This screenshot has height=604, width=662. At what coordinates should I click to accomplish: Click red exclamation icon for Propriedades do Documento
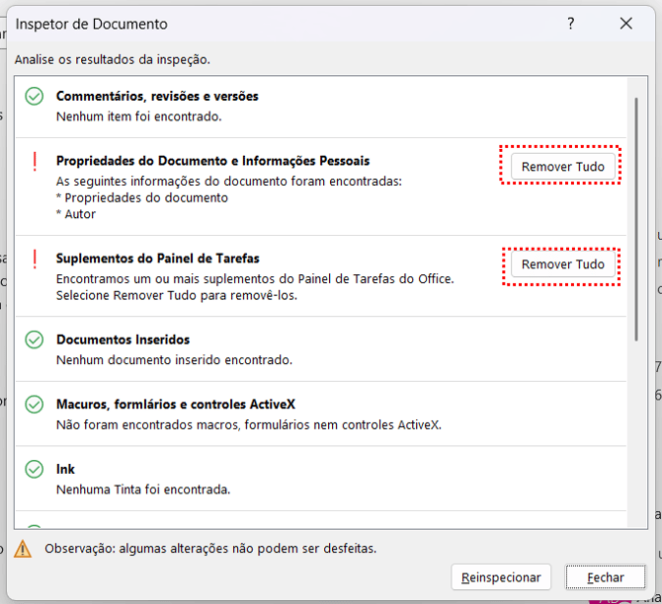point(35,161)
